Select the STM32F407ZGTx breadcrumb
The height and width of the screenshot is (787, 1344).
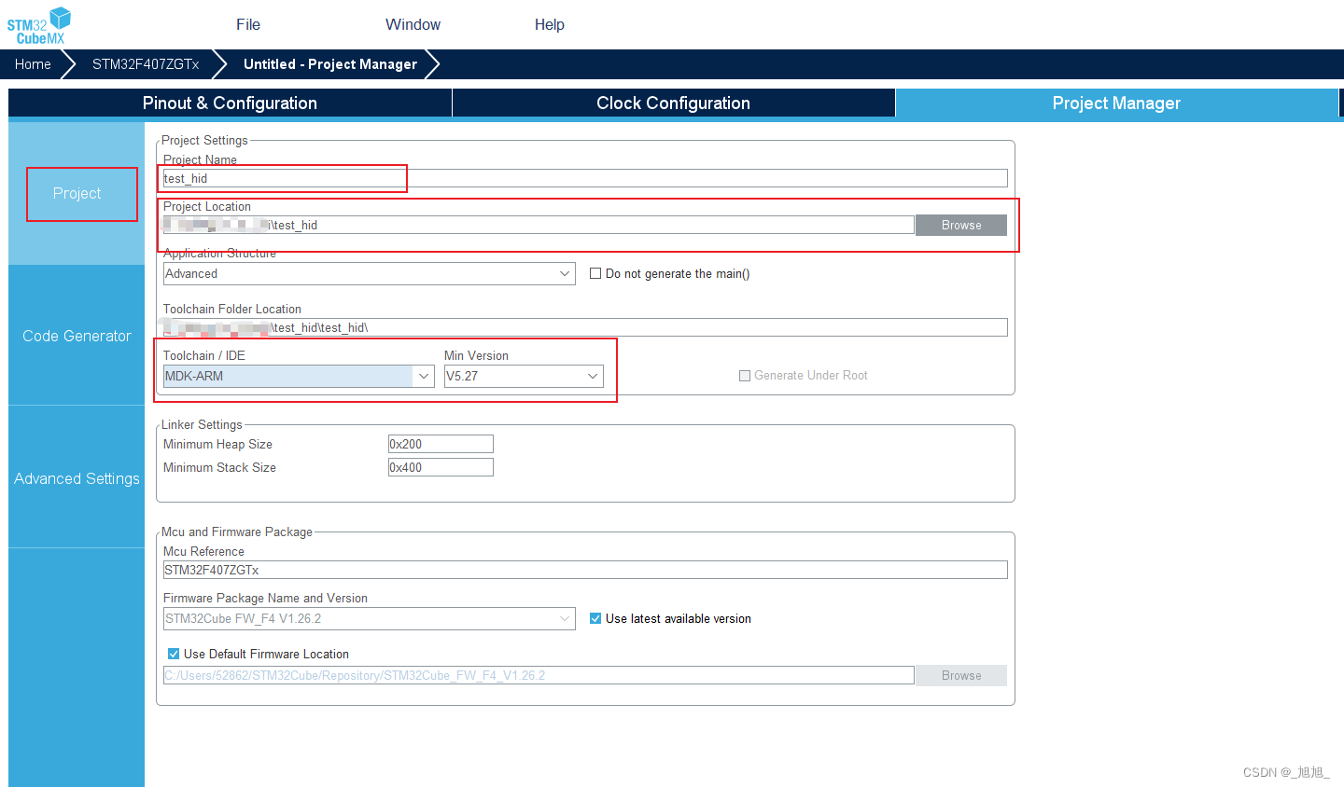pos(146,64)
